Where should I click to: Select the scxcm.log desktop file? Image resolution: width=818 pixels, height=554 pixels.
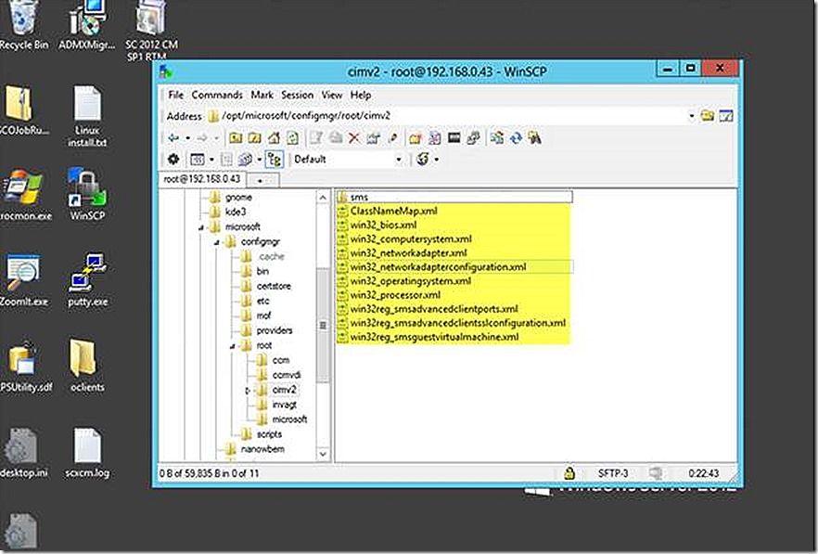click(87, 453)
